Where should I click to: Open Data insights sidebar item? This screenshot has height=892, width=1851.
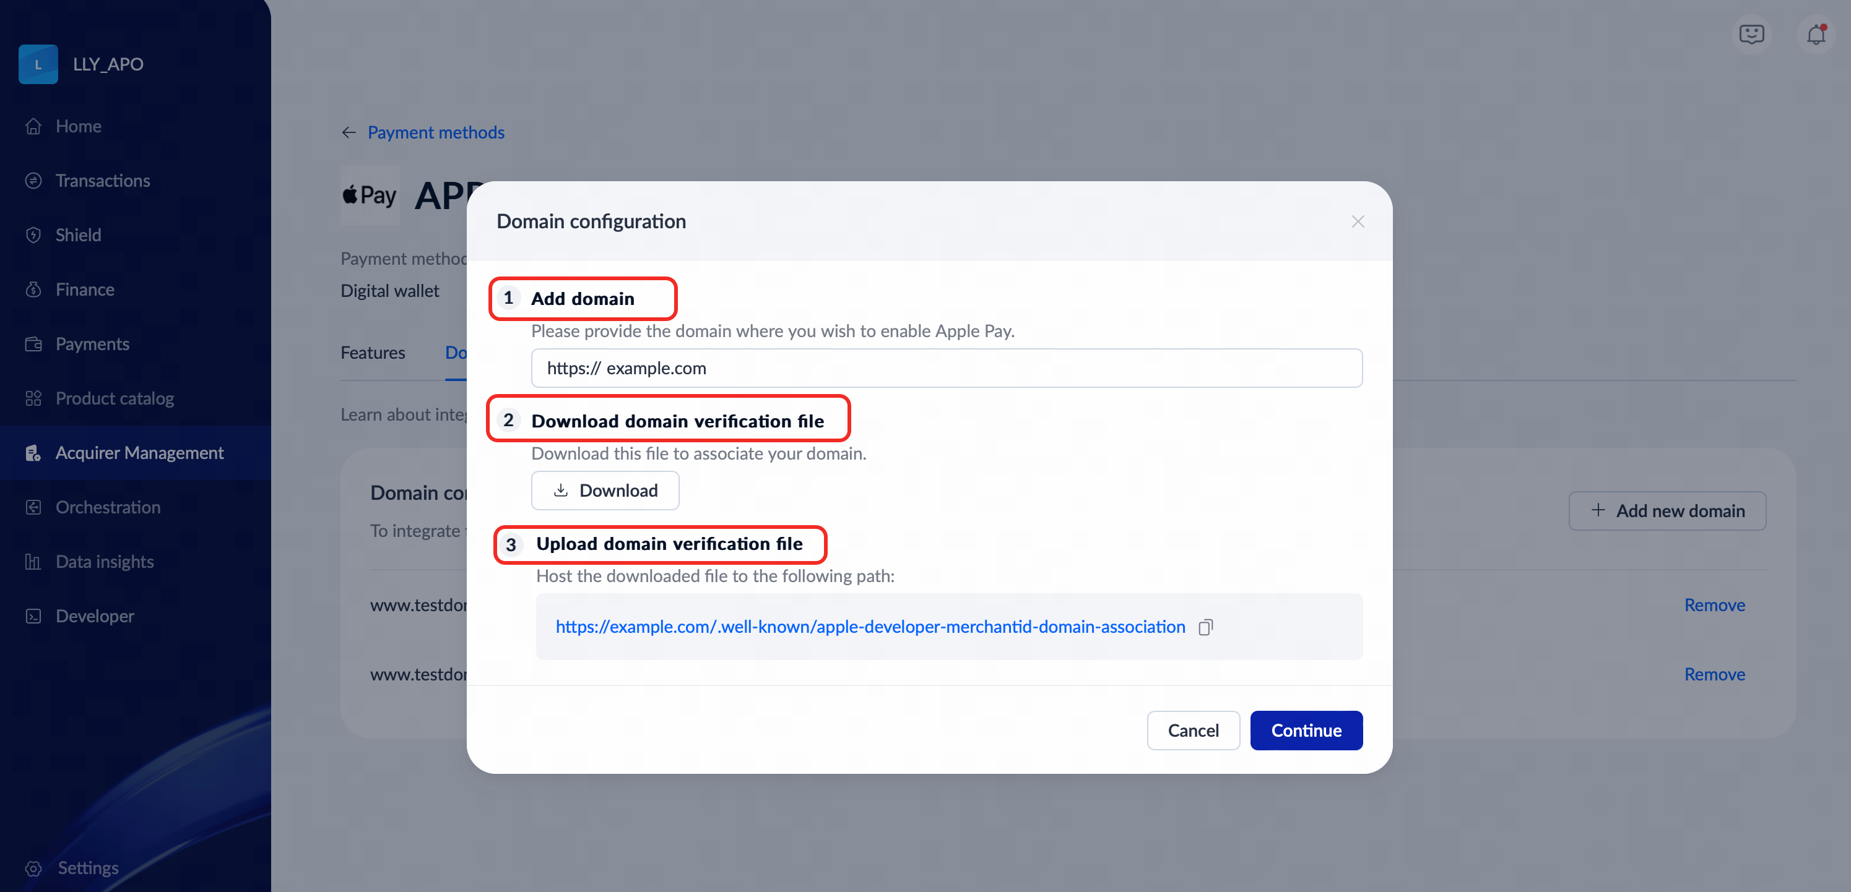pyautogui.click(x=105, y=562)
